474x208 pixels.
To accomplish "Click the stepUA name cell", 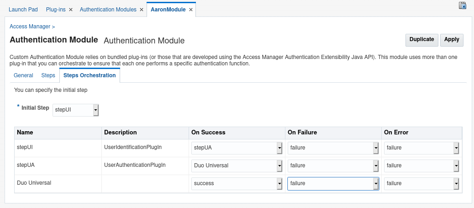I will click(25, 165).
